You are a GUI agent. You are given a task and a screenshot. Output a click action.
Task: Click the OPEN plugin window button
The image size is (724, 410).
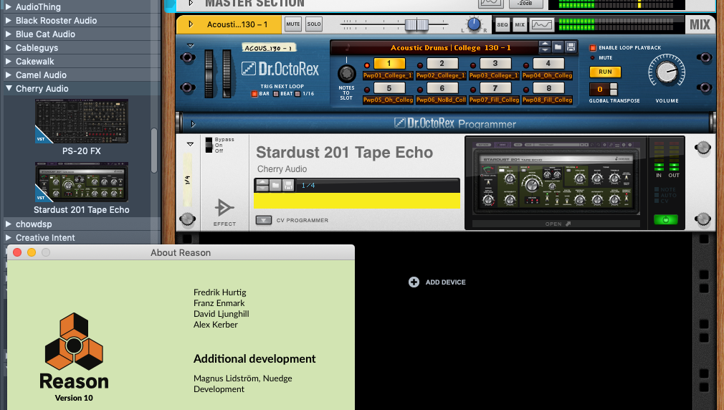pyautogui.click(x=558, y=224)
